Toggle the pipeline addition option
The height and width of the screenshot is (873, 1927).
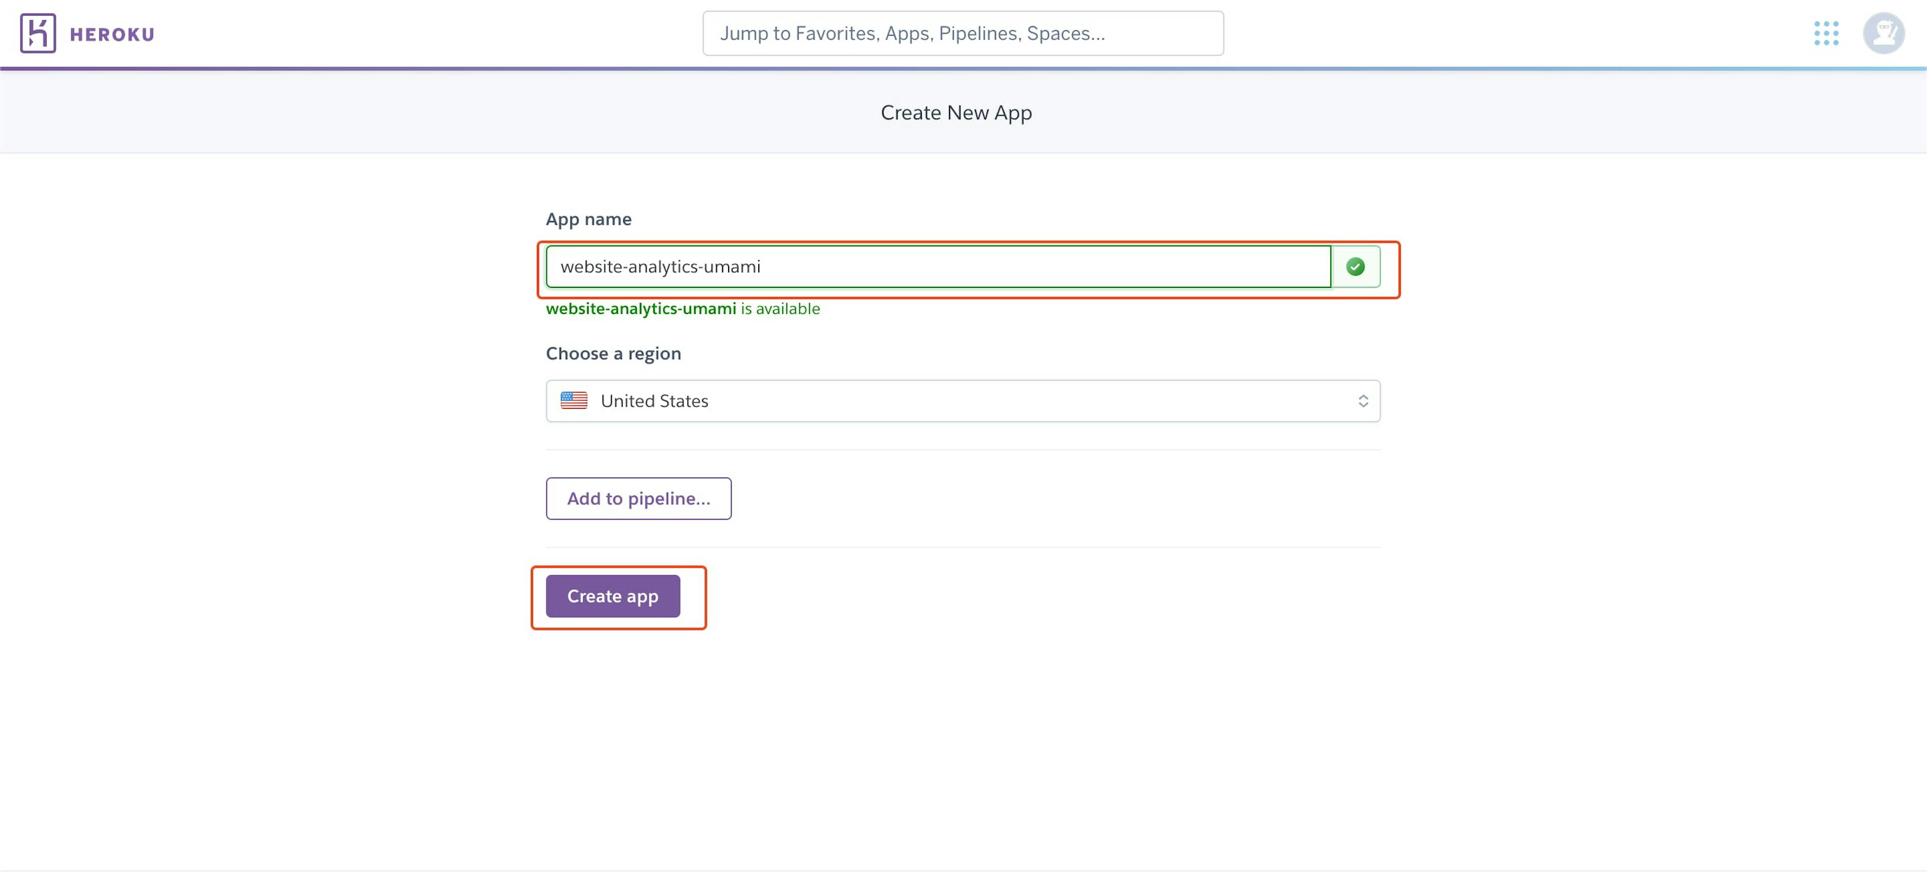coord(639,497)
